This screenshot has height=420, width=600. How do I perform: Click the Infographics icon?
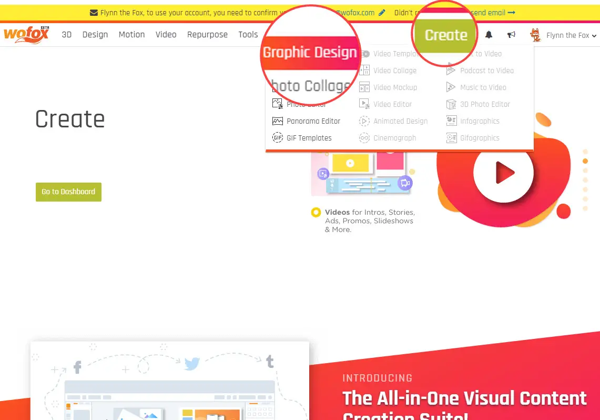pos(451,121)
